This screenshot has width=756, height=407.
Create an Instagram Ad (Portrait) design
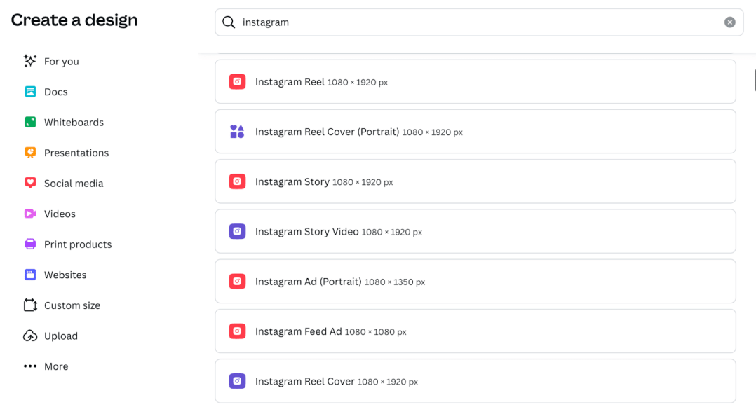(x=475, y=282)
